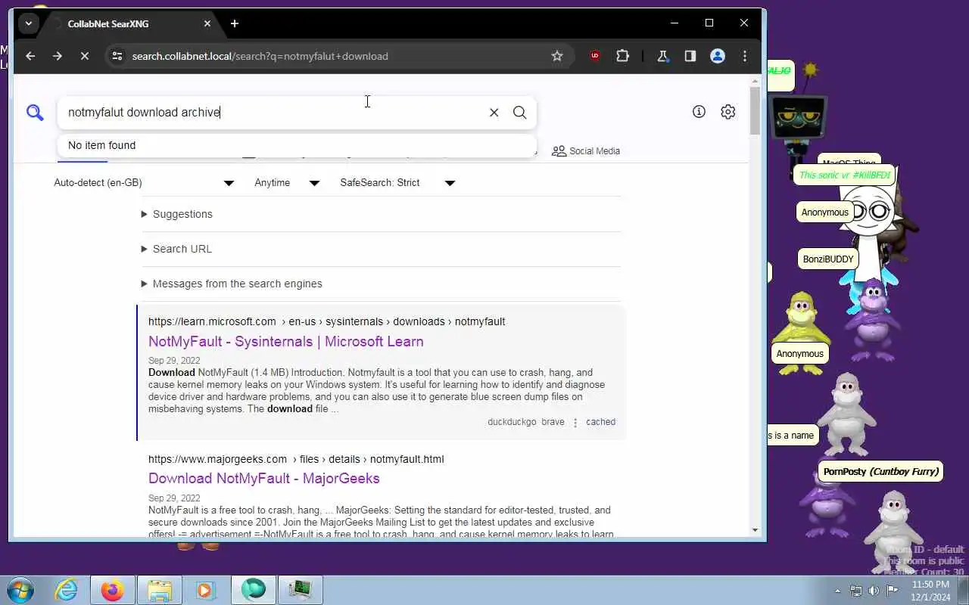Click the SearXNG magnifier logo

[35, 113]
